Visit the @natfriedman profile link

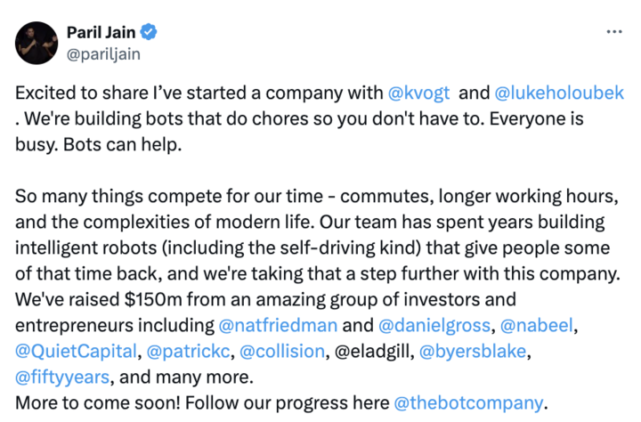278,326
